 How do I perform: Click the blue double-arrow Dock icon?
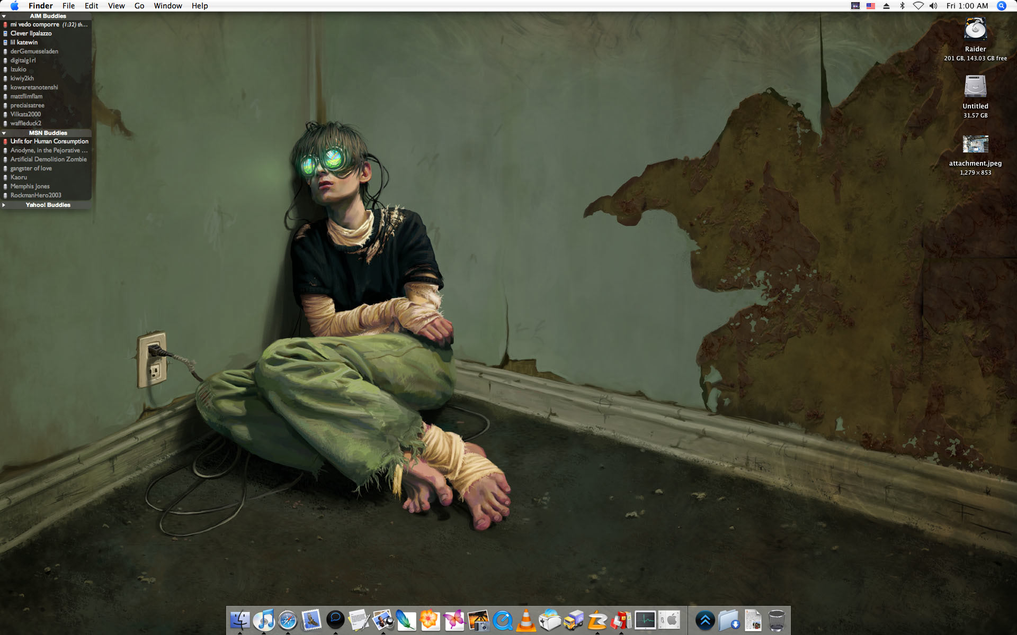pyautogui.click(x=705, y=620)
